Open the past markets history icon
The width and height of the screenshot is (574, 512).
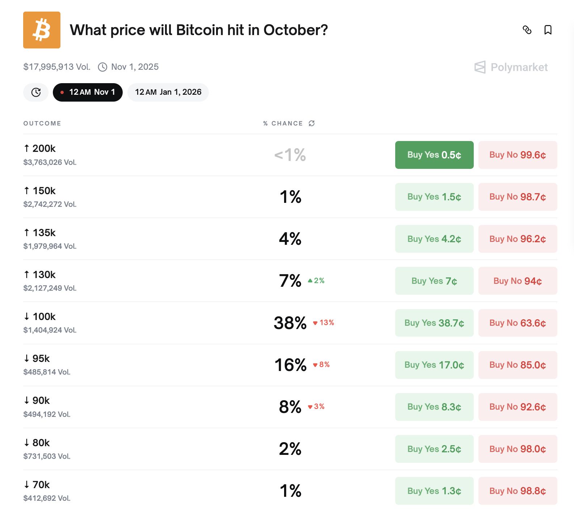(x=36, y=92)
